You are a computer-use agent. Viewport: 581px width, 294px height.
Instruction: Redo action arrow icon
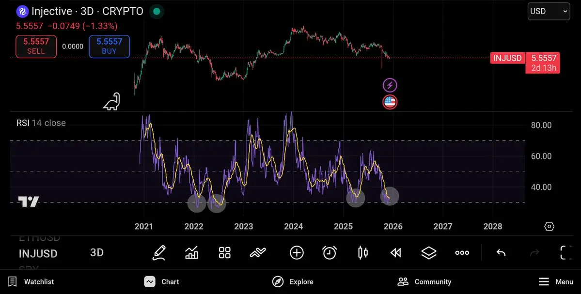(534, 253)
